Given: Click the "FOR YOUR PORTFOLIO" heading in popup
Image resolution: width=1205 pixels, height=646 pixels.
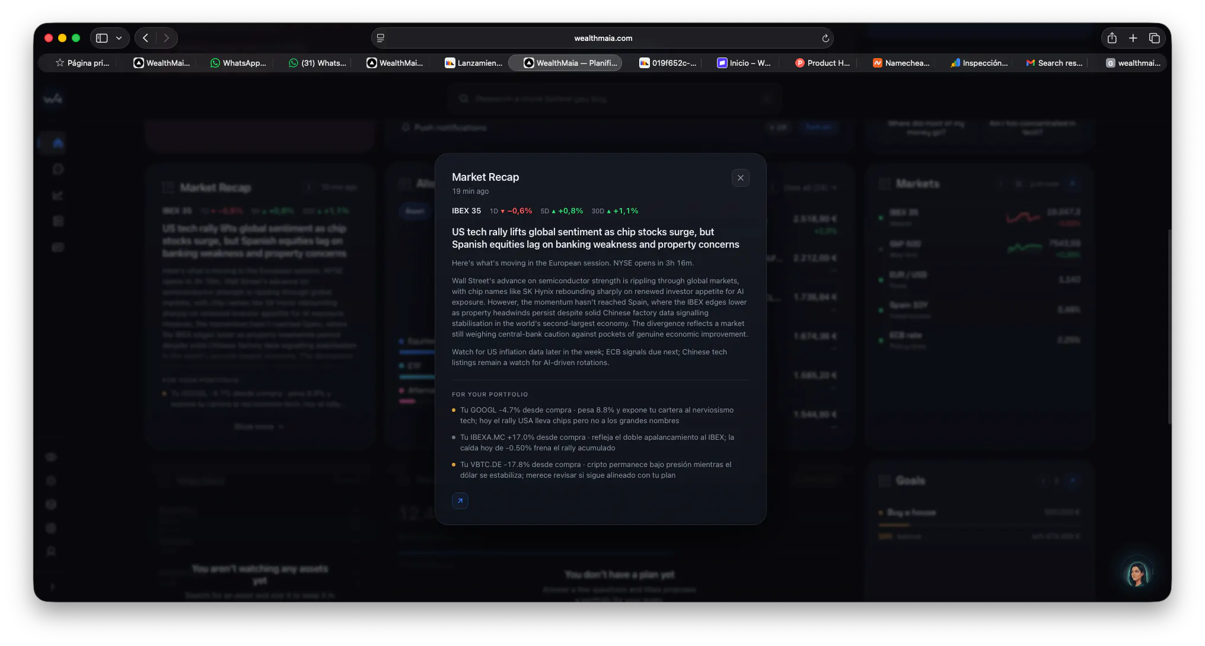Looking at the screenshot, I should coord(490,395).
